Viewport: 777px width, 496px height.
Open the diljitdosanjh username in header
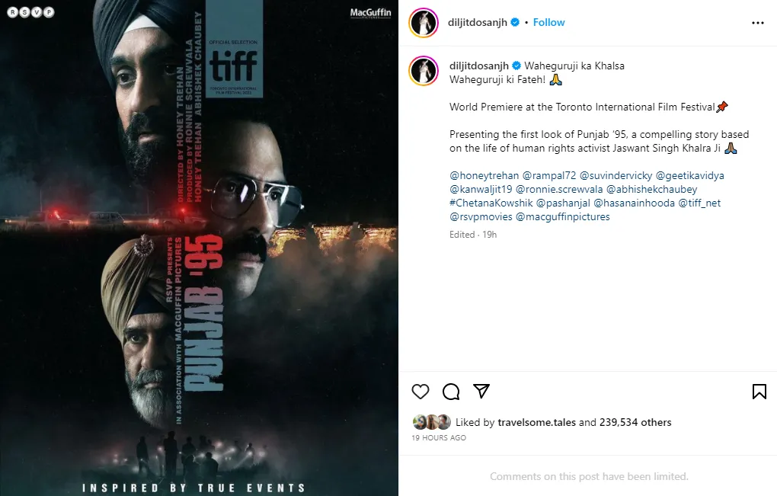coord(477,22)
